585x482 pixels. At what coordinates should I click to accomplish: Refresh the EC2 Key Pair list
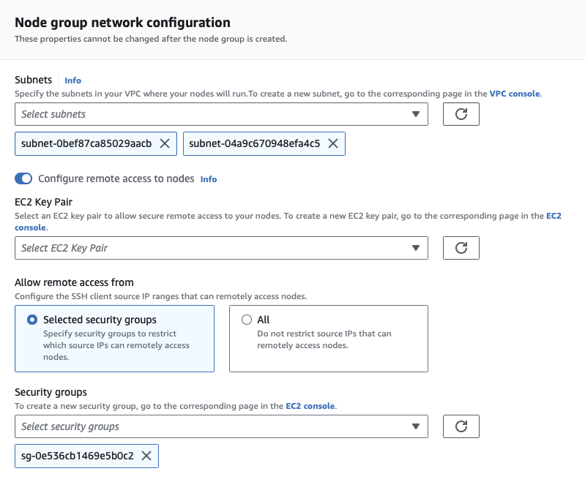click(461, 248)
